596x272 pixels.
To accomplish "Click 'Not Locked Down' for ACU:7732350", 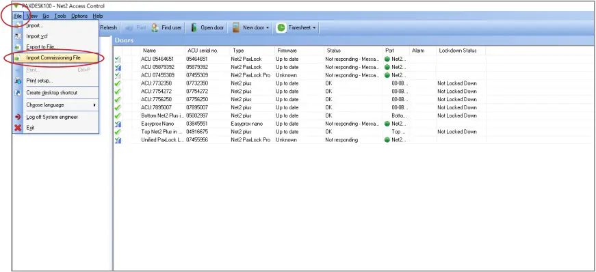I will click(457, 83).
